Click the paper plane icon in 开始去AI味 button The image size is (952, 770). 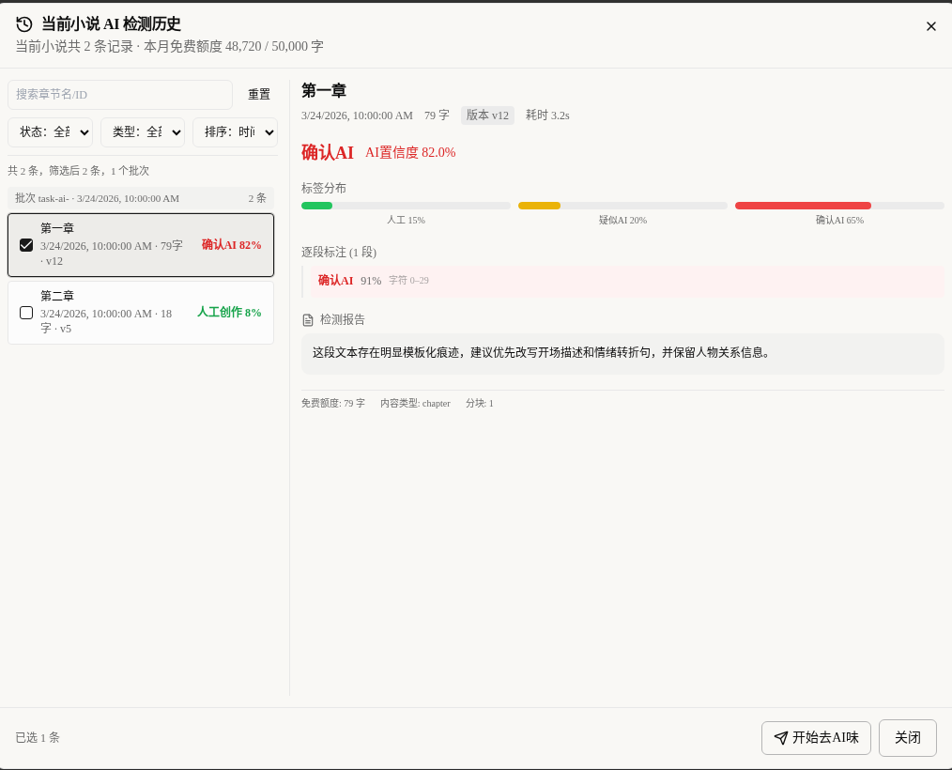click(x=781, y=738)
